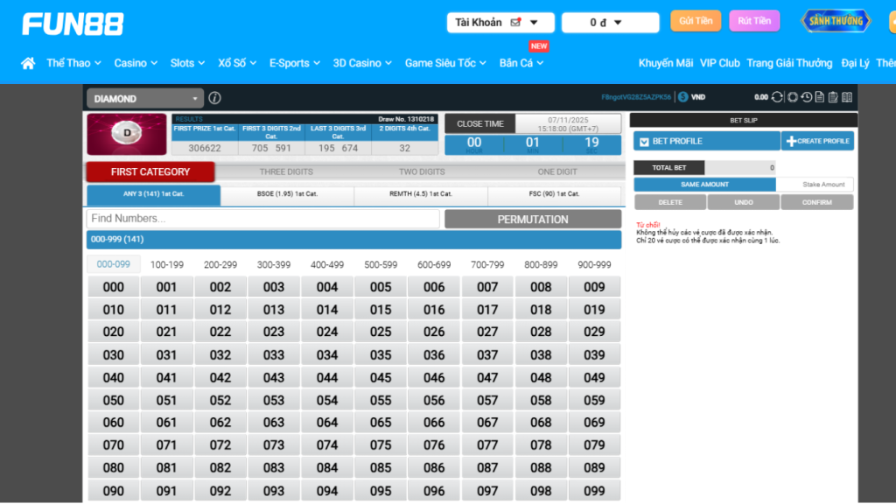The image size is (896, 504).
Task: Click the document statement icon
Action: click(820, 97)
